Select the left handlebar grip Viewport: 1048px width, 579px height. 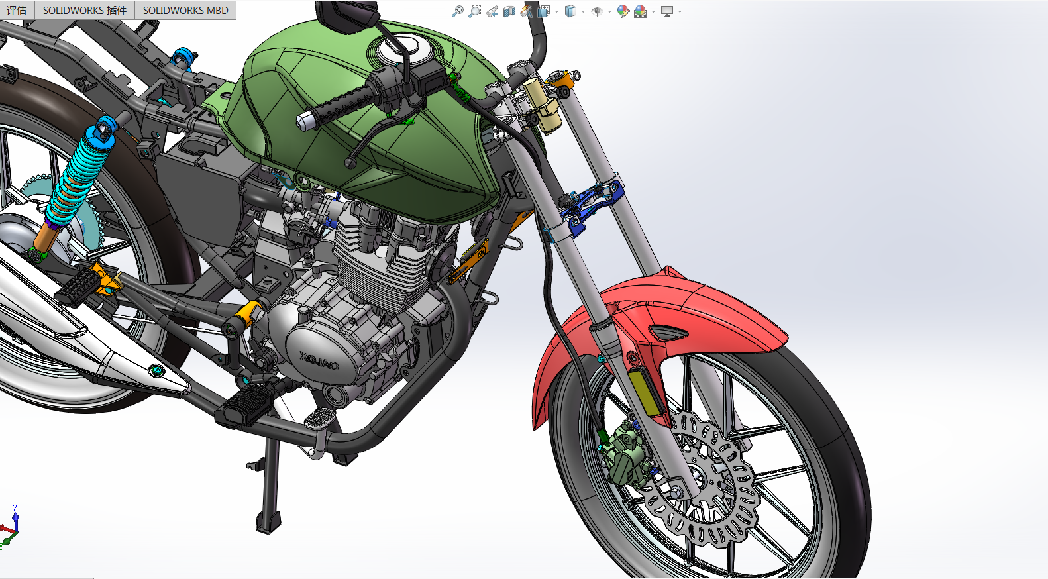click(x=338, y=106)
